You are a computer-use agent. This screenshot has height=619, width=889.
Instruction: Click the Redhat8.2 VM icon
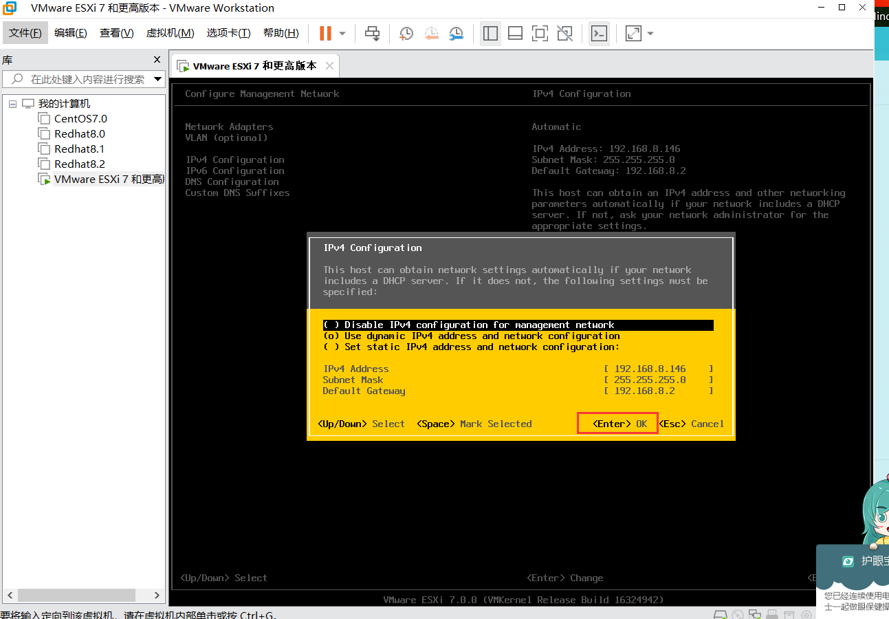point(44,164)
